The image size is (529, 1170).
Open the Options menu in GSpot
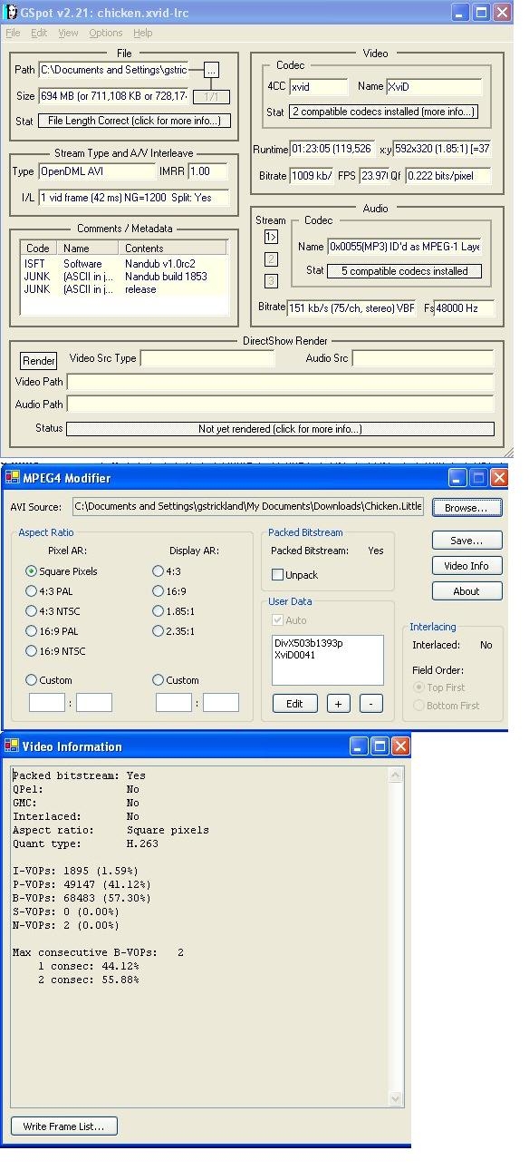pyautogui.click(x=106, y=33)
